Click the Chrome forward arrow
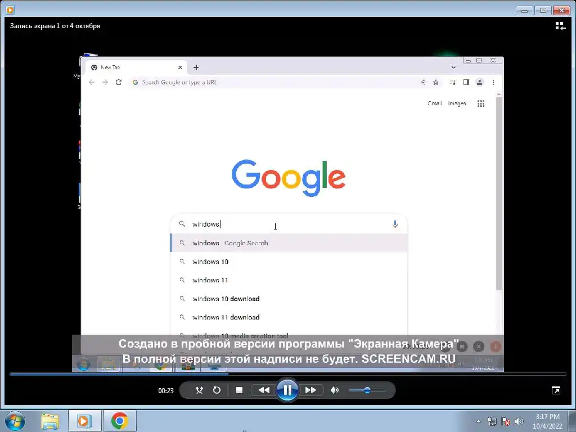 pyautogui.click(x=105, y=82)
